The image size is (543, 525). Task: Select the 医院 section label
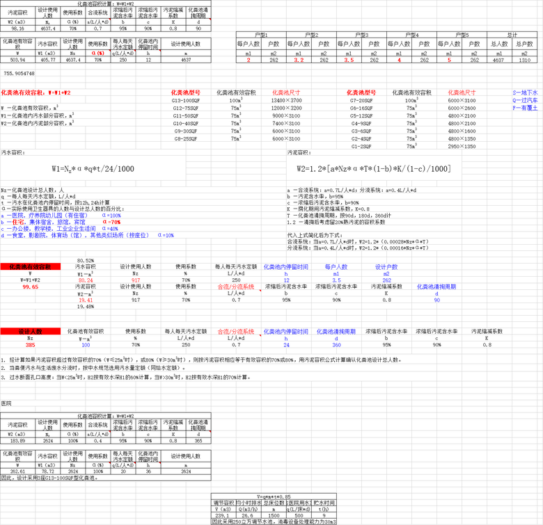tap(7, 403)
